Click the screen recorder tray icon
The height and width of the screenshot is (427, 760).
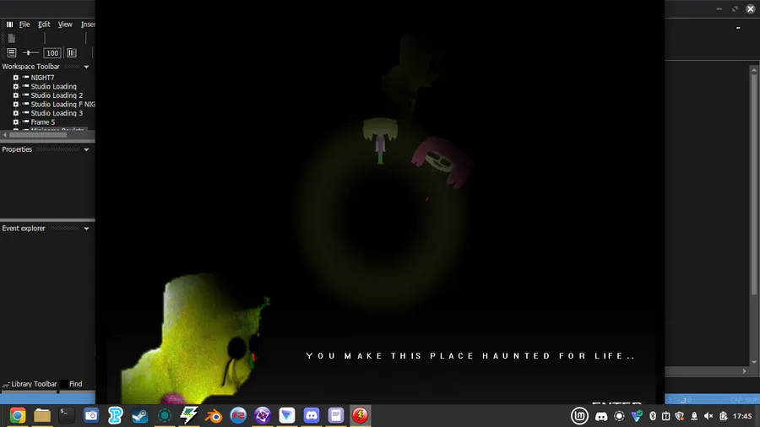point(619,416)
